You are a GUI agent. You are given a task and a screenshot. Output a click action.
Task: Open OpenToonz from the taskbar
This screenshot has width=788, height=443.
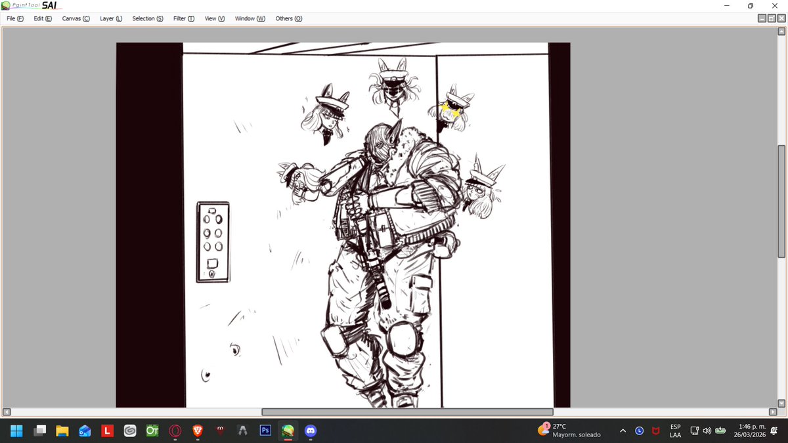click(x=152, y=431)
